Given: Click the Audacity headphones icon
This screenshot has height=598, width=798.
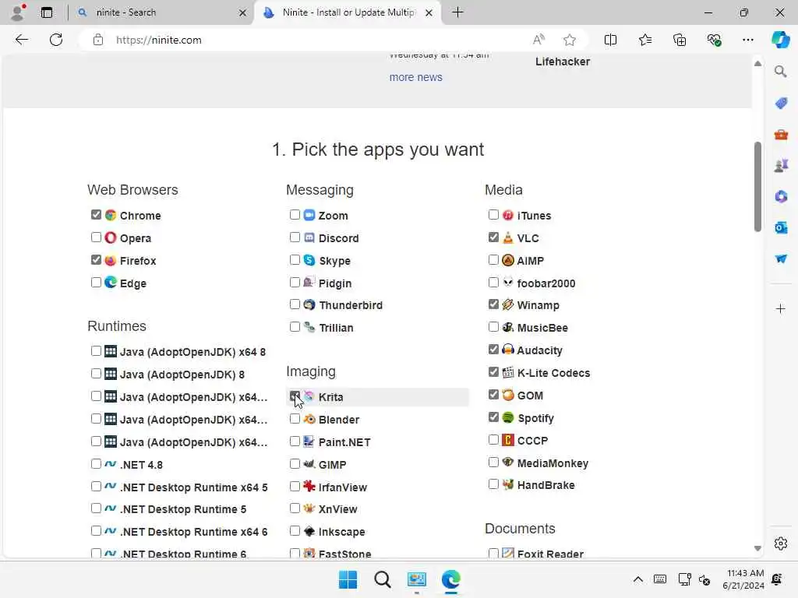Looking at the screenshot, I should click(x=508, y=350).
